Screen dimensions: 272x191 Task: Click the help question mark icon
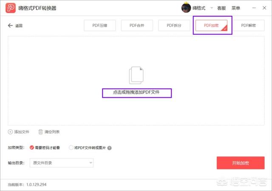[x=110, y=148]
